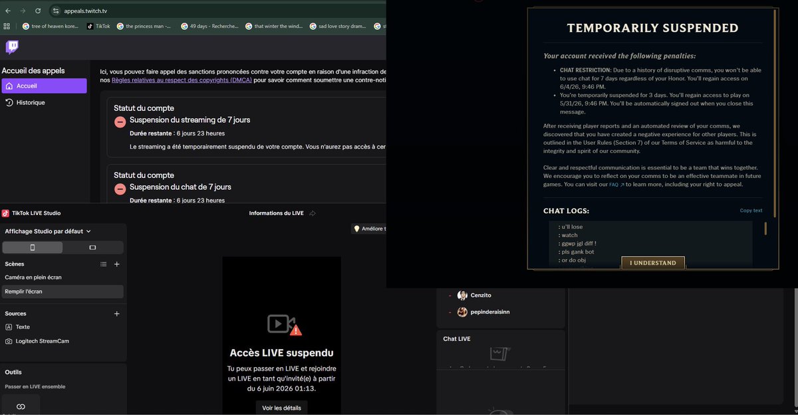Click the Informations du LIVE heading
Viewport: 798px width, 415px height.
276,213
